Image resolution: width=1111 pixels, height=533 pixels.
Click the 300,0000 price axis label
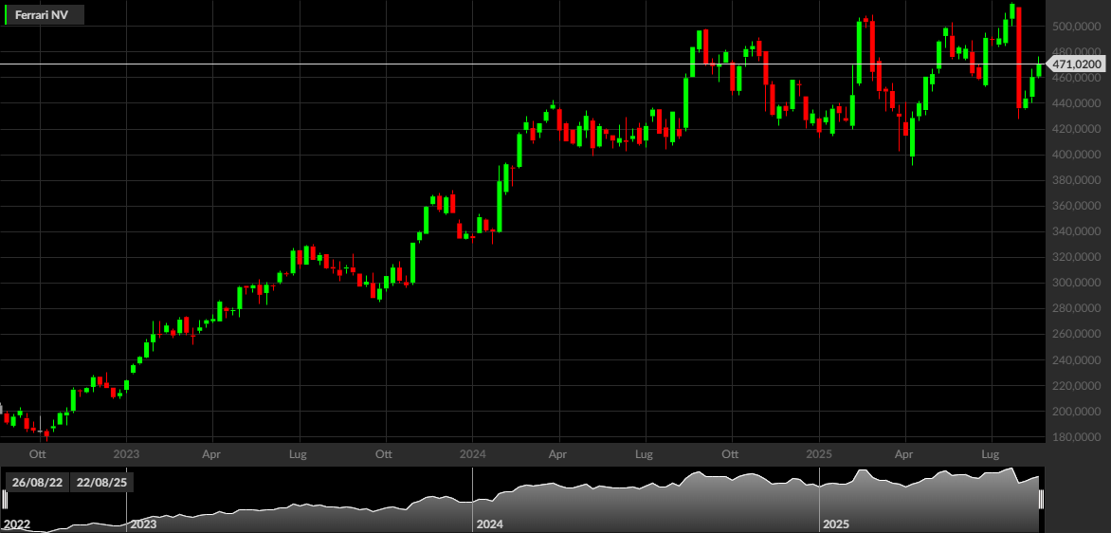pos(1076,283)
